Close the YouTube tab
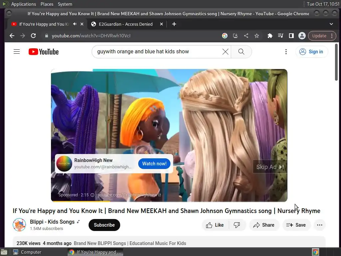The width and height of the screenshot is (341, 256). coord(82,24)
